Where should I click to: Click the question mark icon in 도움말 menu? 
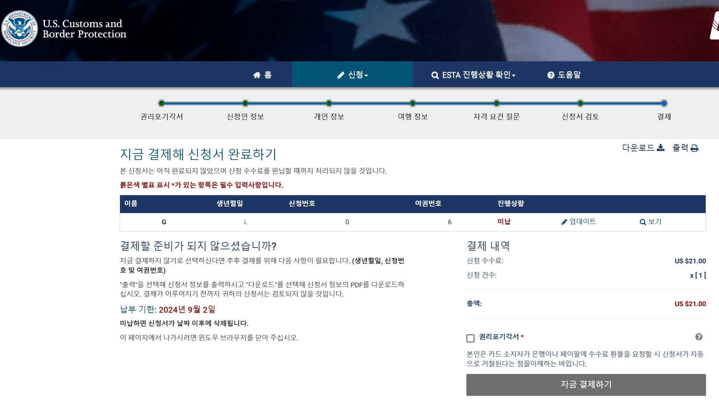click(x=551, y=75)
